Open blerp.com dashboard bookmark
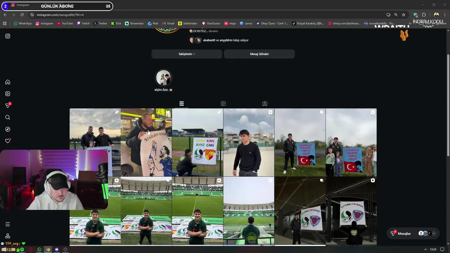 click(x=344, y=24)
